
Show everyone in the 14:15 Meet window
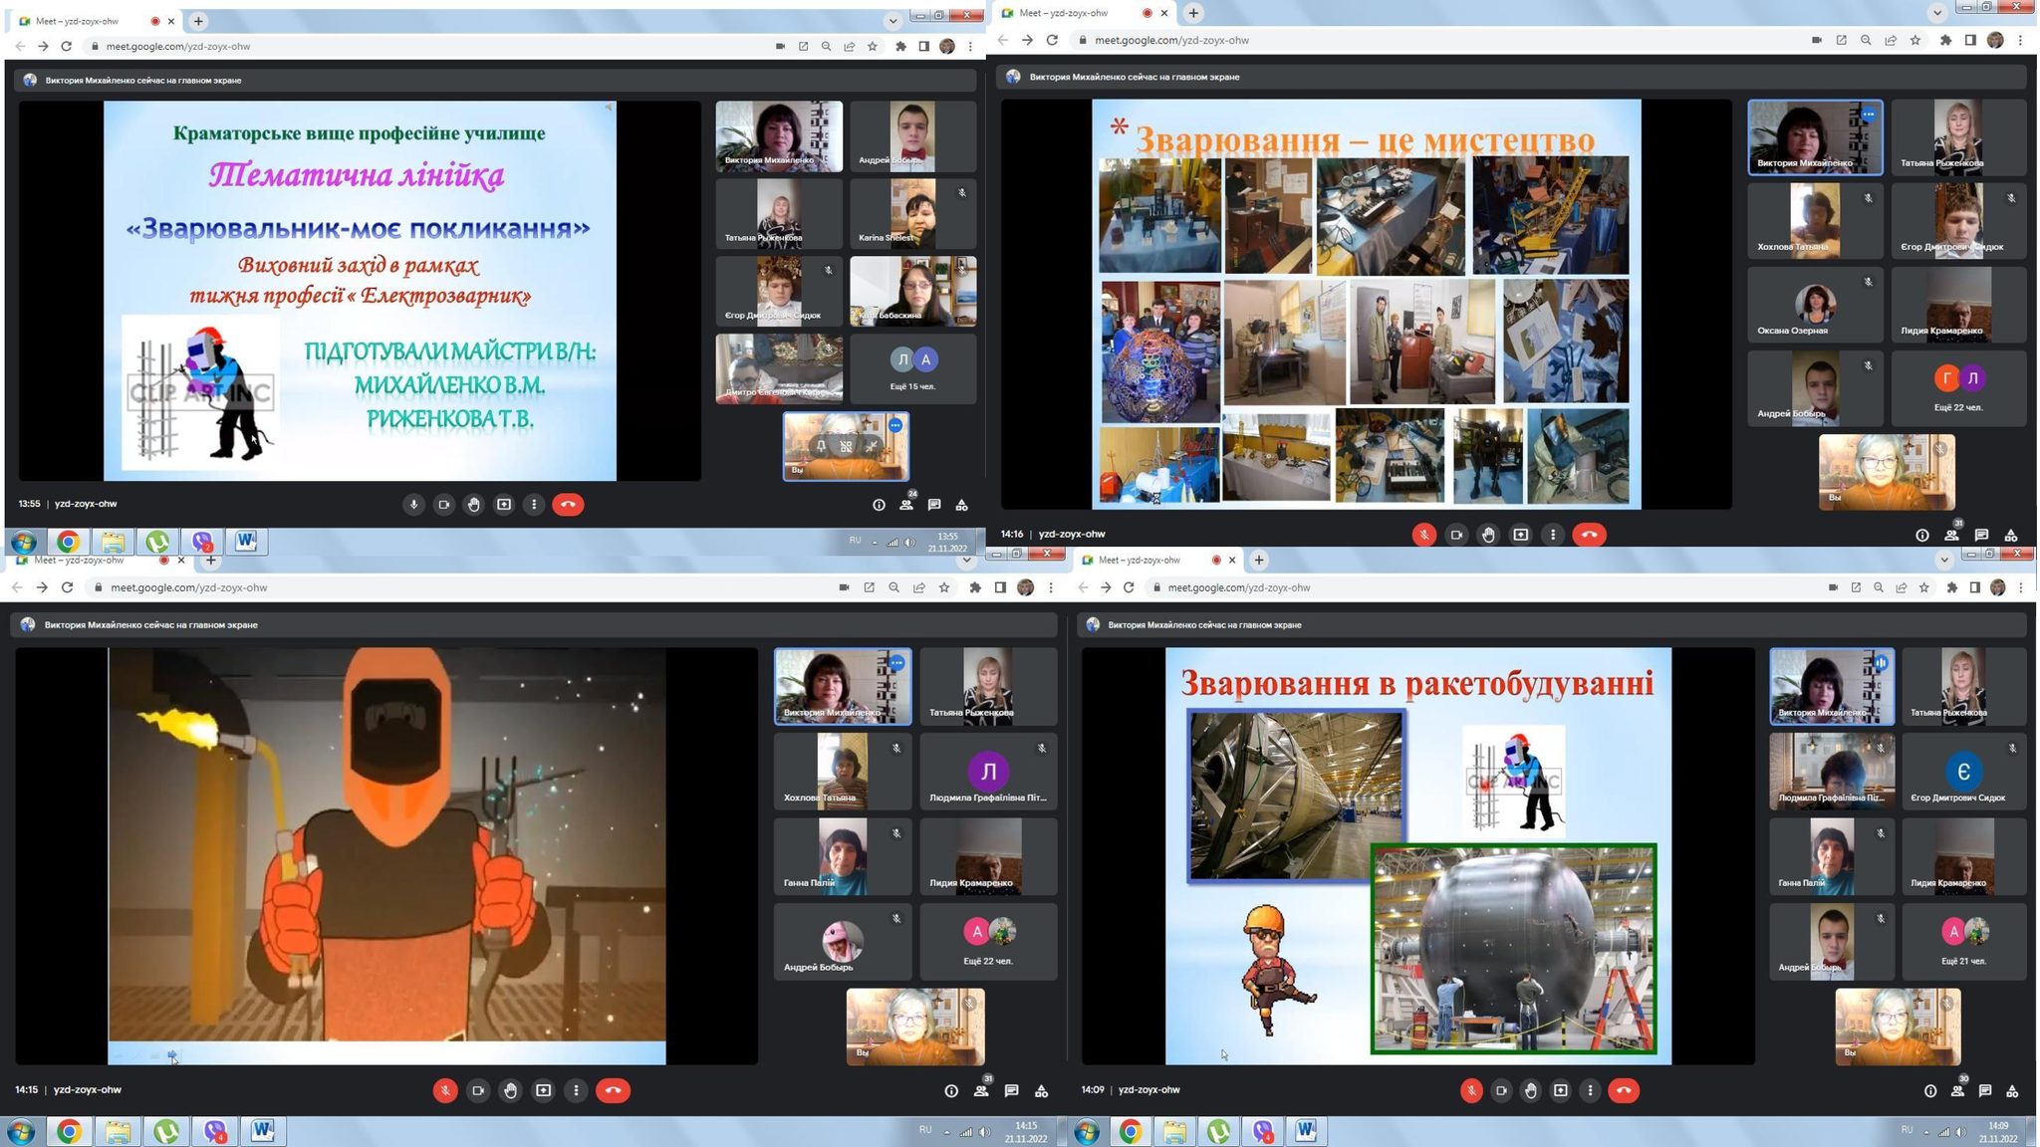981,1091
